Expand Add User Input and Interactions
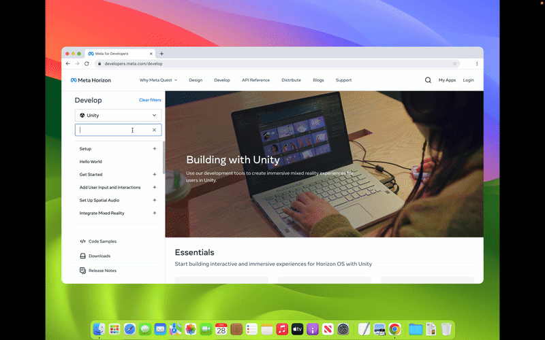The width and height of the screenshot is (545, 340). coord(155,188)
